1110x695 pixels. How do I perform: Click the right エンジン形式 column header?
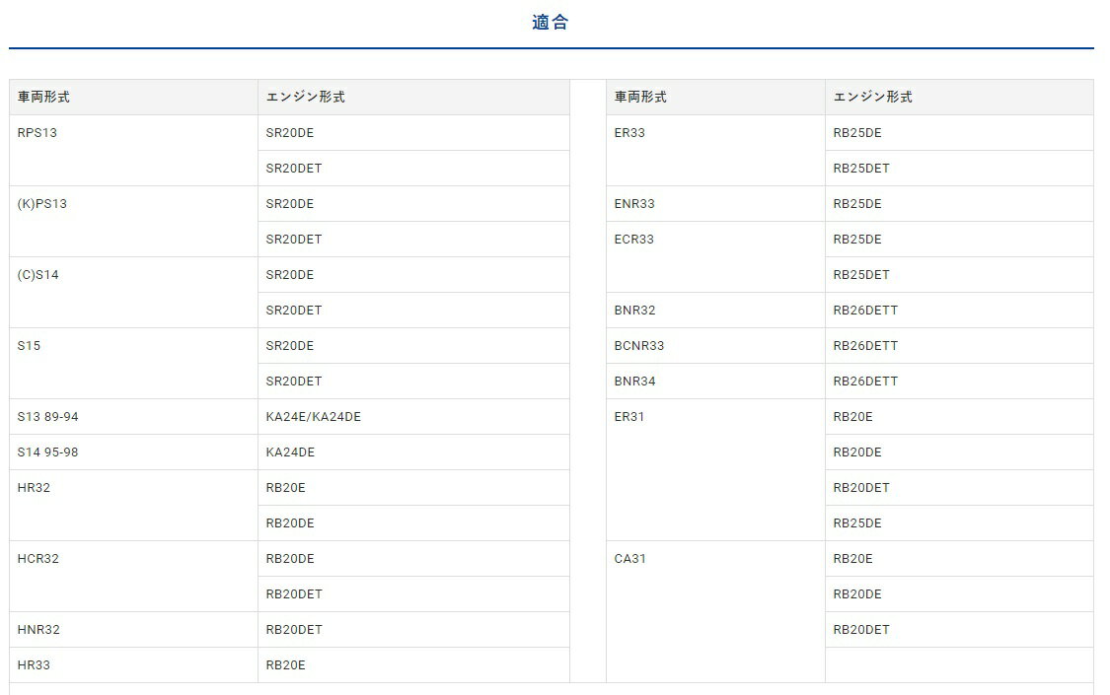click(872, 97)
